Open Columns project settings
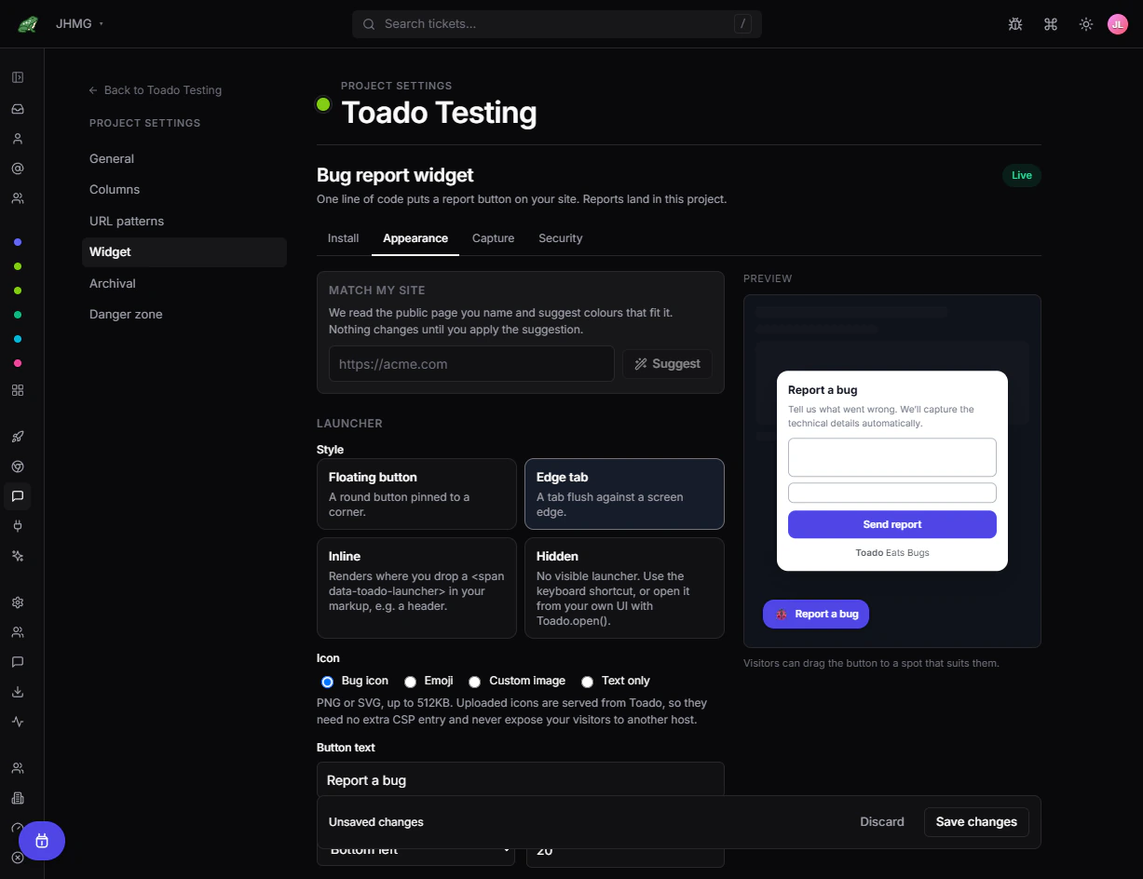Viewport: 1143px width, 879px height. (184, 190)
